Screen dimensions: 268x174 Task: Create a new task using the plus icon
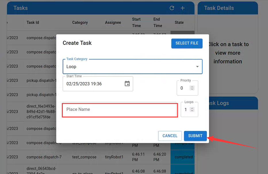coord(182,8)
